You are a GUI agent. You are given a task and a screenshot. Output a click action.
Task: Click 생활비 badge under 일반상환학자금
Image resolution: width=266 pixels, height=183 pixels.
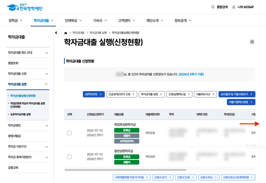pyautogui.click(x=127, y=162)
